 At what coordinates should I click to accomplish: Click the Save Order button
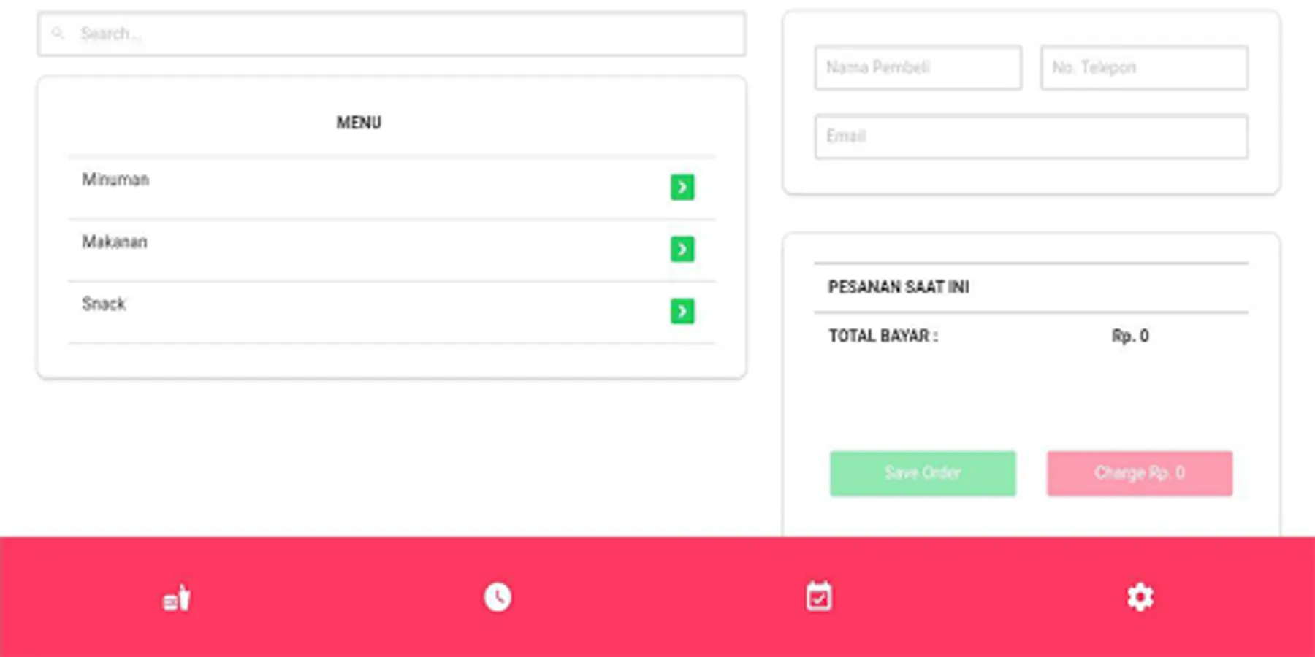point(923,473)
